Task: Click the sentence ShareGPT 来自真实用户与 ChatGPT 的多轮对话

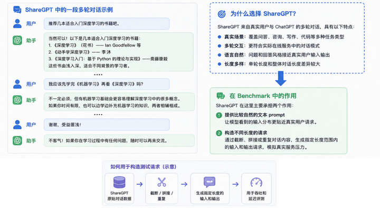Action: click(x=286, y=27)
